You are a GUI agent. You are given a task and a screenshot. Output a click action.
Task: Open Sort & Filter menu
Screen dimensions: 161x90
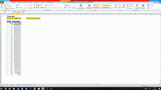(x=137, y=6)
